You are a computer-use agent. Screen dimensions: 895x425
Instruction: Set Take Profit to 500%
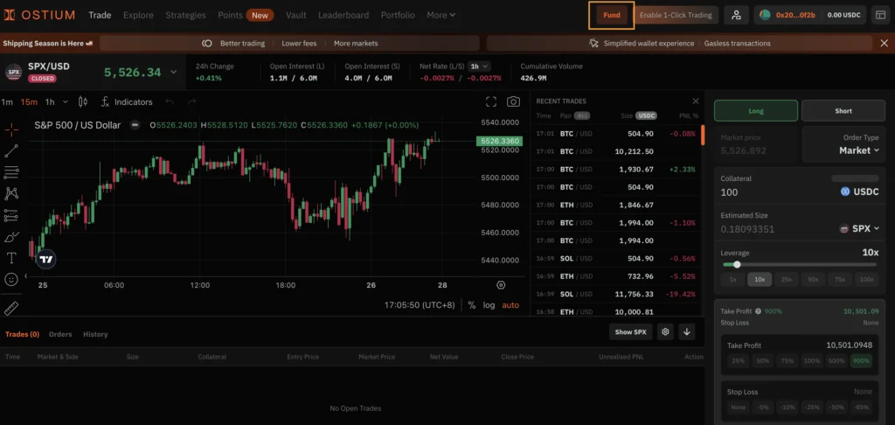[x=836, y=361]
